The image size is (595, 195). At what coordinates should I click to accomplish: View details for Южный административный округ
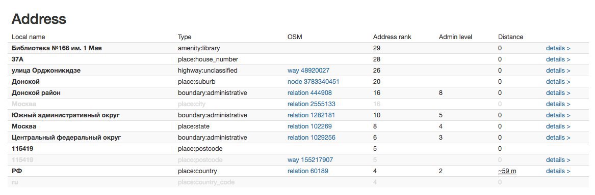pos(558,115)
